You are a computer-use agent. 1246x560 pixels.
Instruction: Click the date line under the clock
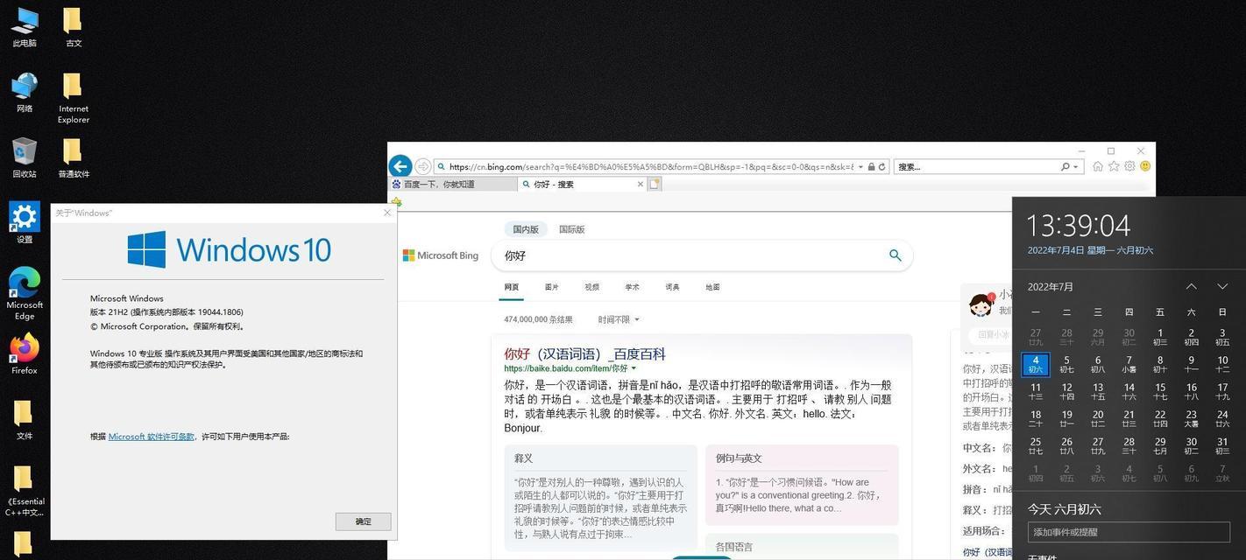(x=1090, y=250)
